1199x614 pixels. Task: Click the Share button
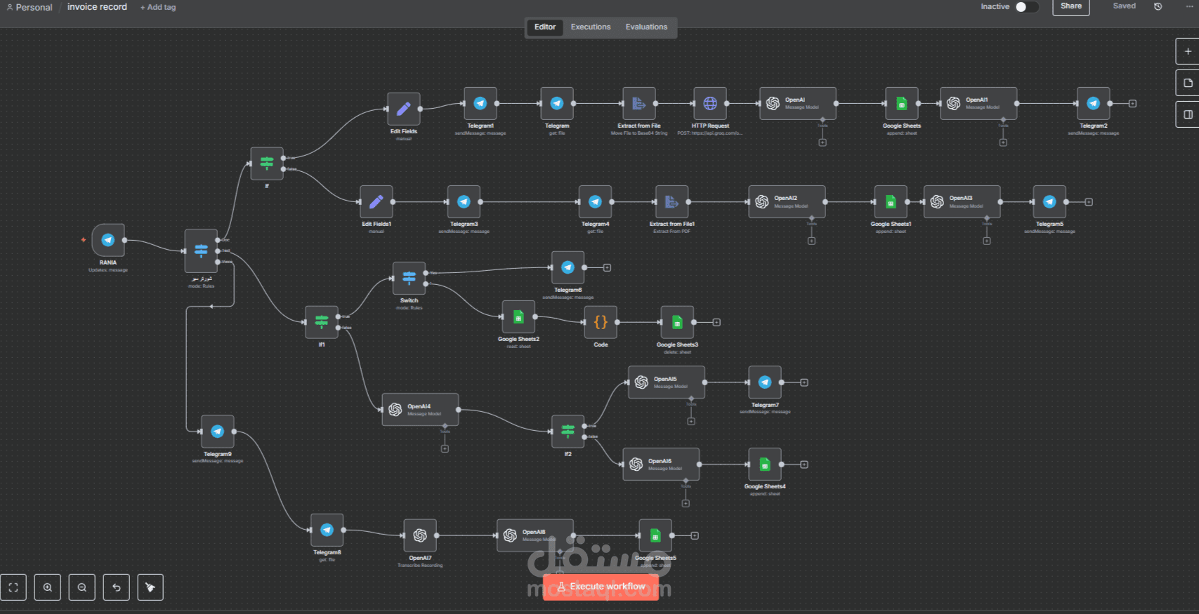1071,6
